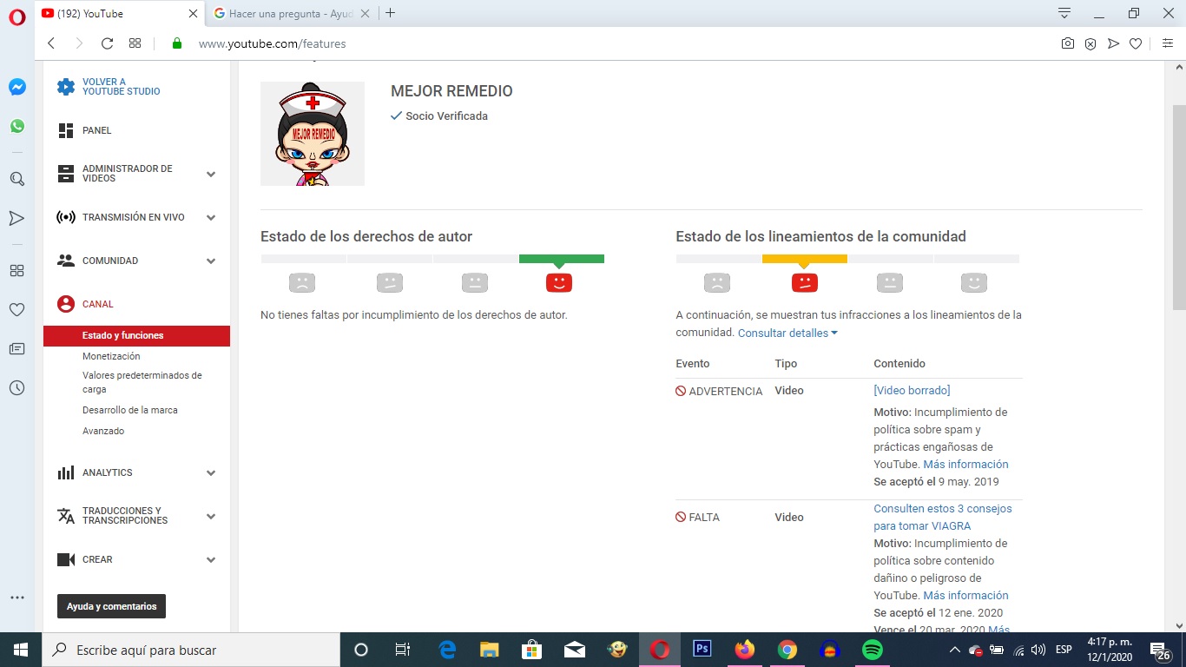1186x667 pixels.
Task: Open Desarrollo de la marca
Action: [x=130, y=410]
